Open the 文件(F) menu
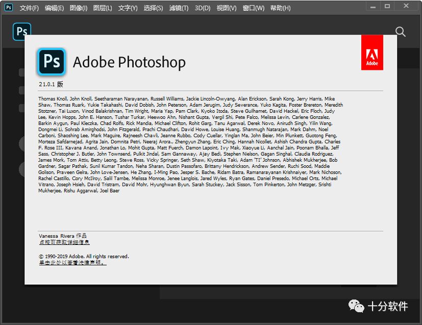 click(29, 8)
